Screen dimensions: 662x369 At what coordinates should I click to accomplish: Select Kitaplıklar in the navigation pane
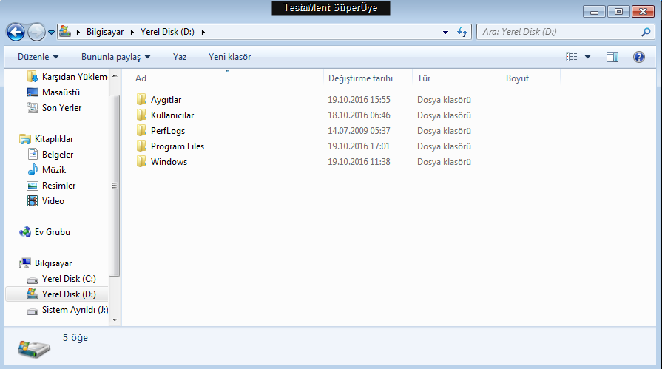47,139
